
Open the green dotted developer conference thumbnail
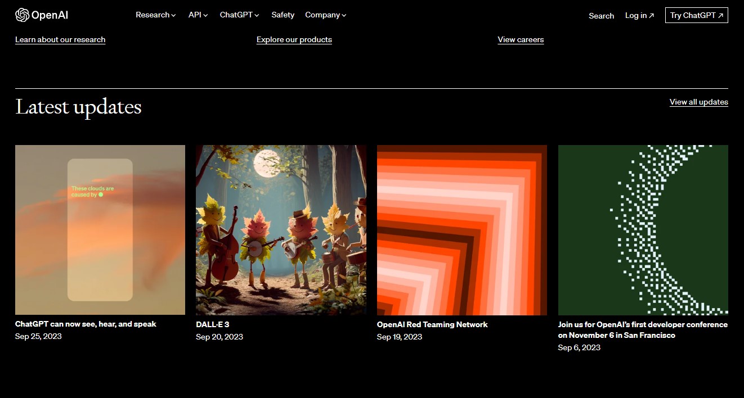pos(643,230)
